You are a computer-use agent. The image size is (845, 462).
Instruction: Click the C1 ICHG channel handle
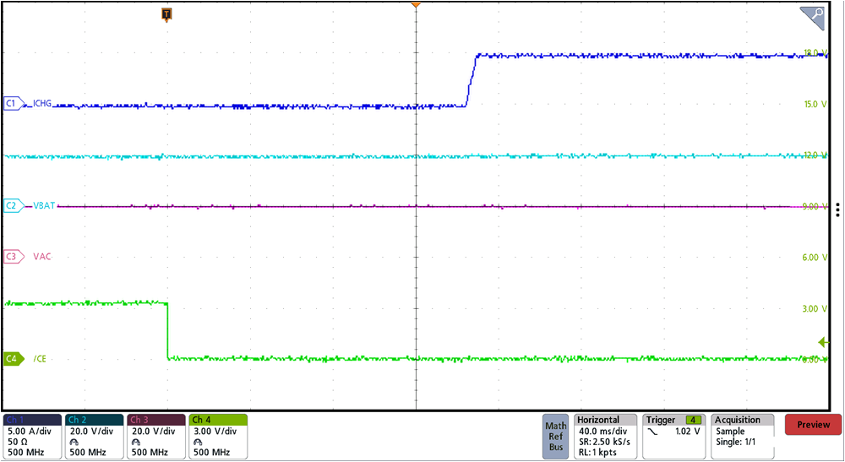(12, 104)
